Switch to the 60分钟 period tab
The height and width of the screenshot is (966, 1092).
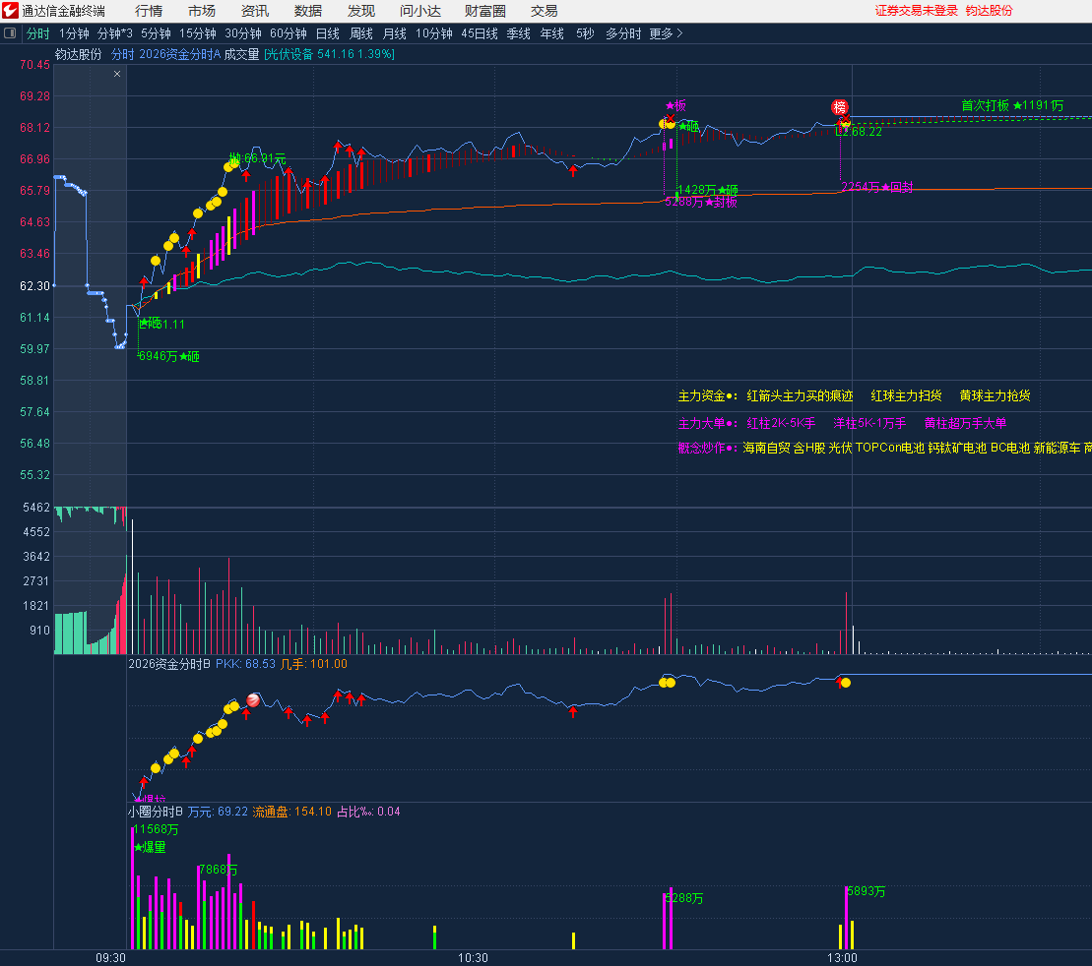click(x=288, y=33)
